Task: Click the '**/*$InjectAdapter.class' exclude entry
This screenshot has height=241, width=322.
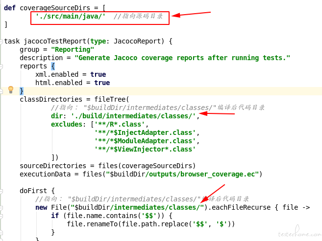Action: tap(145, 132)
